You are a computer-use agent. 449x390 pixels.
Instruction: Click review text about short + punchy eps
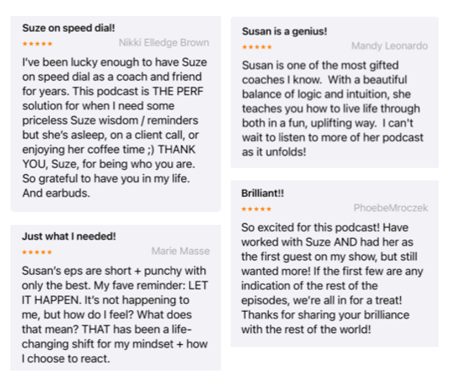coord(115,314)
